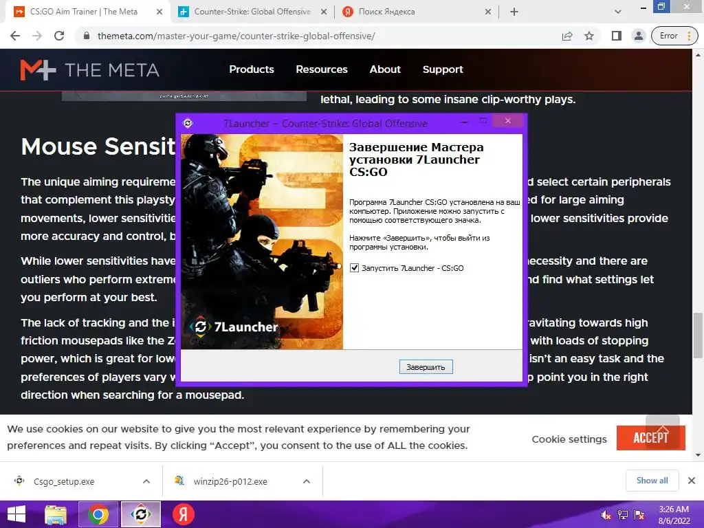Open downloaded winzip26-p012.exe item
Screen dimensions: 704x528
pos(230,481)
